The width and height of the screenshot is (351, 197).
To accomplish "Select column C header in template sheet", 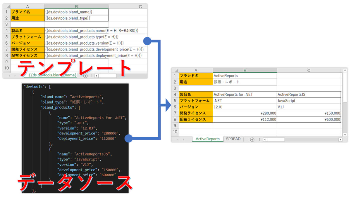I will point(128,6).
